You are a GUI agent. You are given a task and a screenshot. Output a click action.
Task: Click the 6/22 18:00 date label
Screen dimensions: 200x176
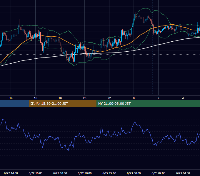coord(60,173)
